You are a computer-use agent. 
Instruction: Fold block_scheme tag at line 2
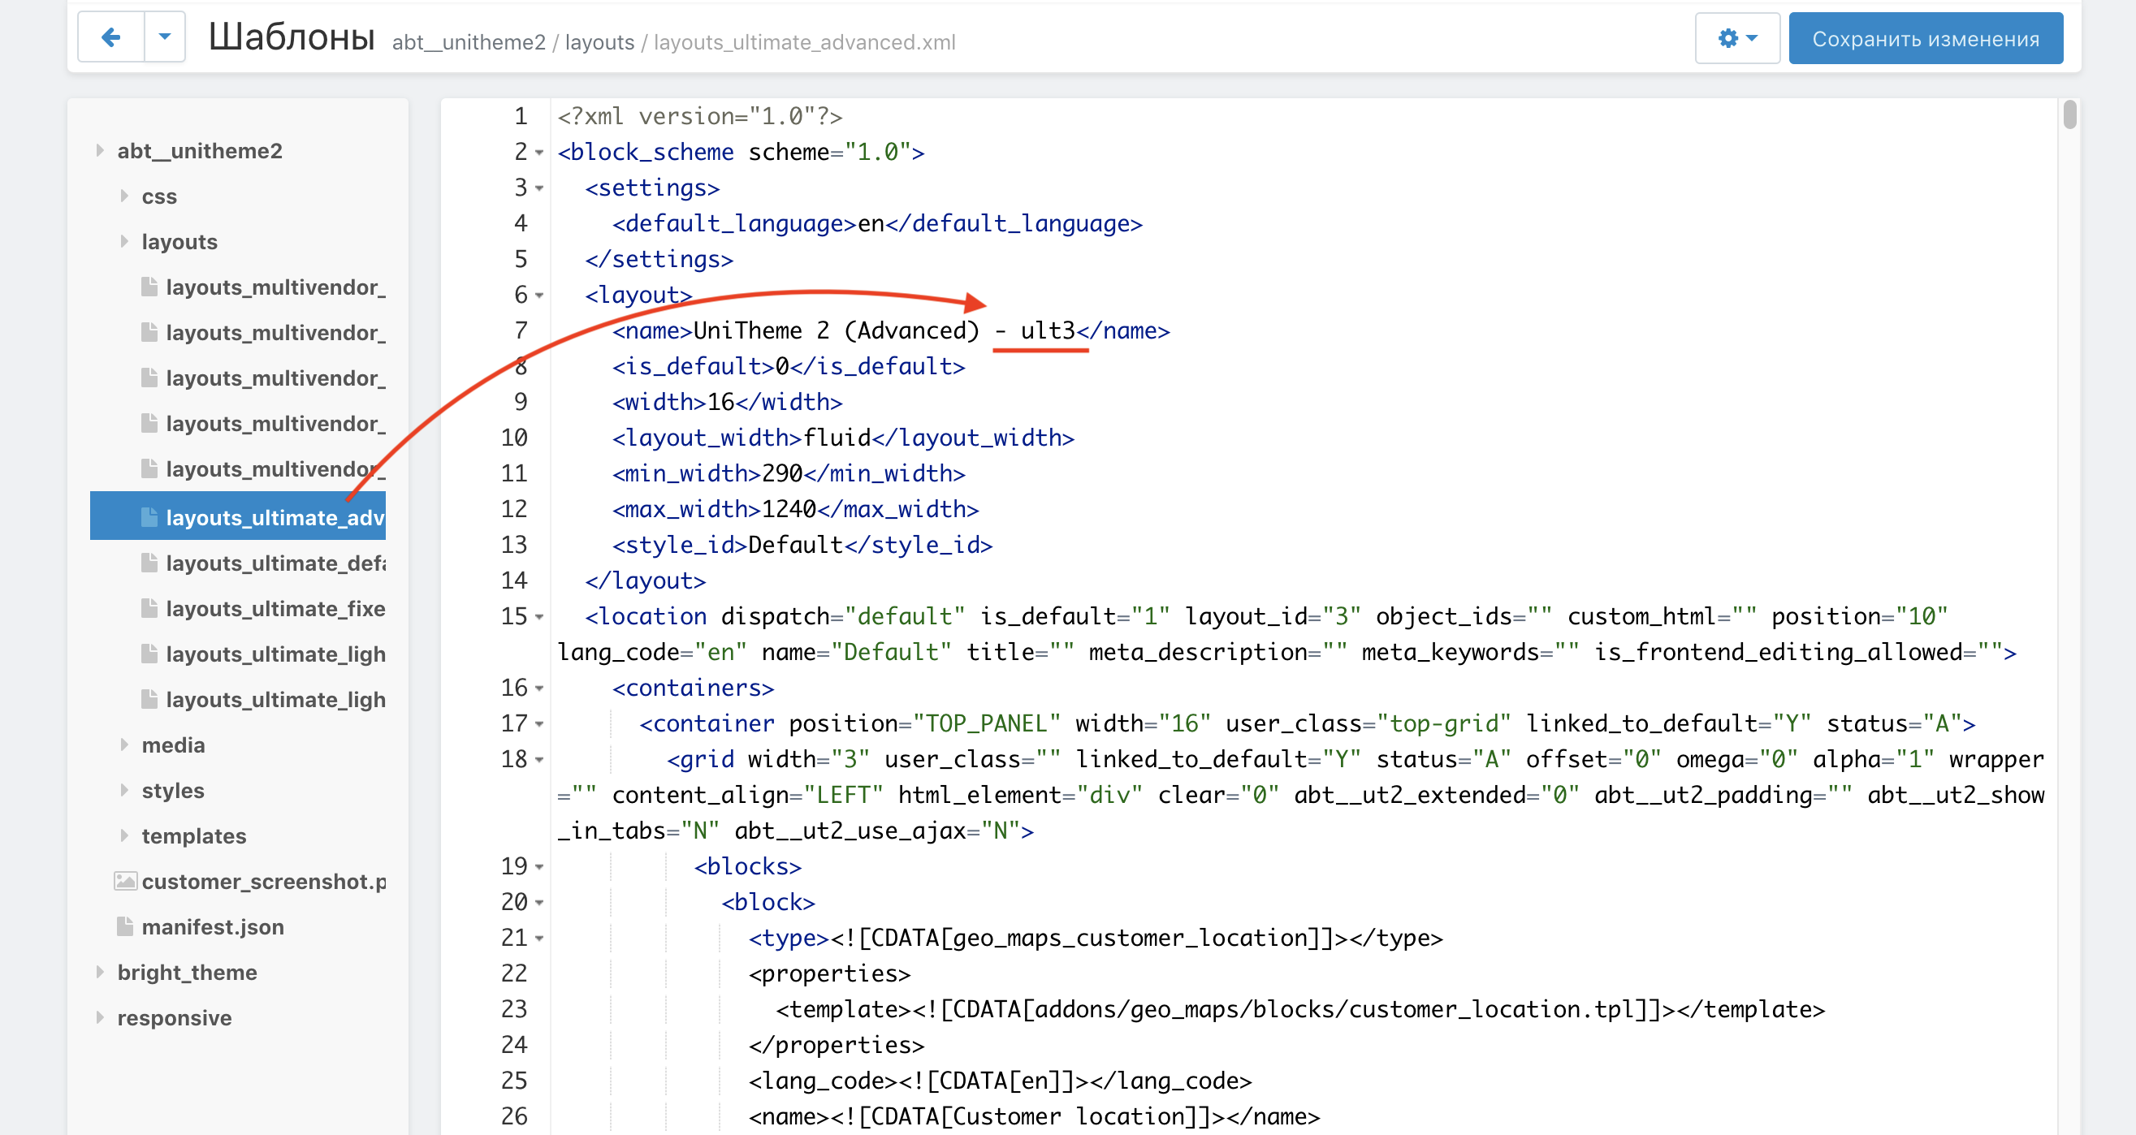(x=539, y=153)
